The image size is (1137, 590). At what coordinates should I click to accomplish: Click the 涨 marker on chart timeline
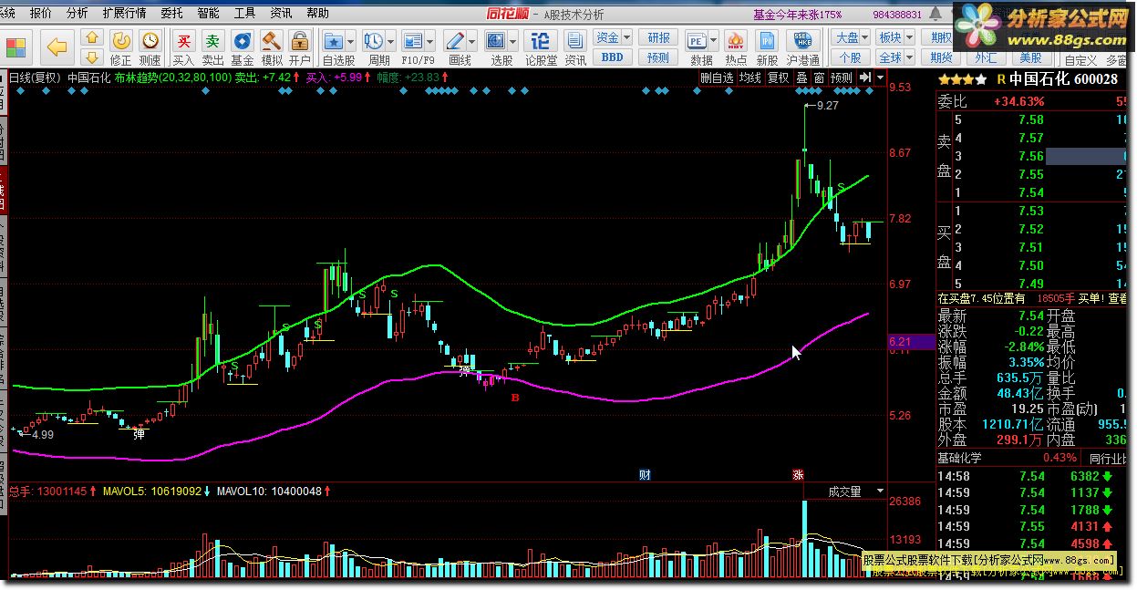pos(798,474)
